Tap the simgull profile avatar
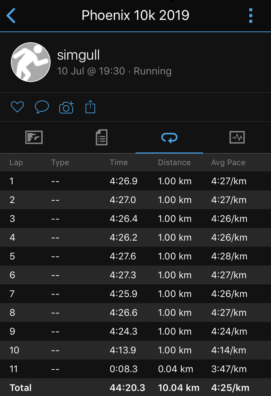The width and height of the screenshot is (271, 396). [31, 62]
